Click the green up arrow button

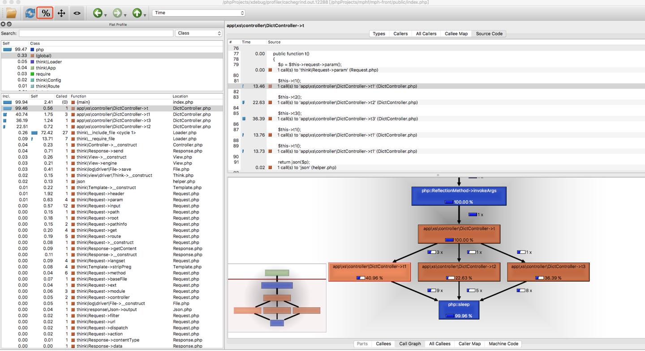[137, 13]
